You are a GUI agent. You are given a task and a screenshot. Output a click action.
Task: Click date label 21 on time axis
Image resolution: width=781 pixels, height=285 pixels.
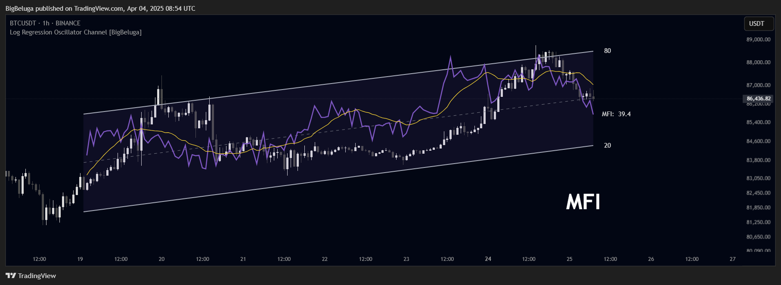pyautogui.click(x=243, y=259)
